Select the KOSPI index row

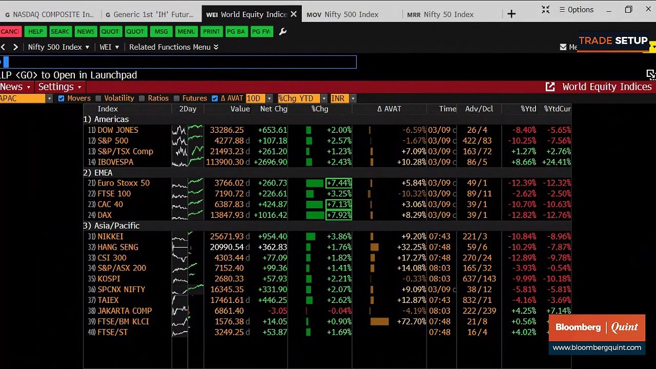327,279
